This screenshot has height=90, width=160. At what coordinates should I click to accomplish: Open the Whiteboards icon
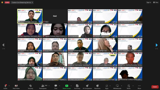(117, 86)
